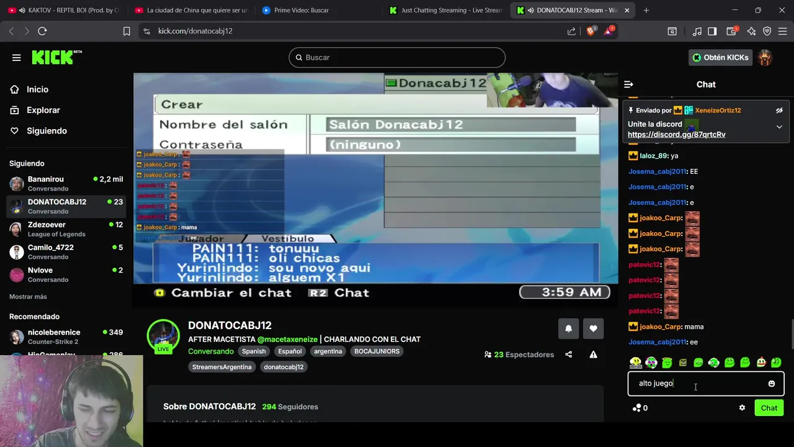Open the user profile avatar menu
The height and width of the screenshot is (447, 794).
coord(765,58)
